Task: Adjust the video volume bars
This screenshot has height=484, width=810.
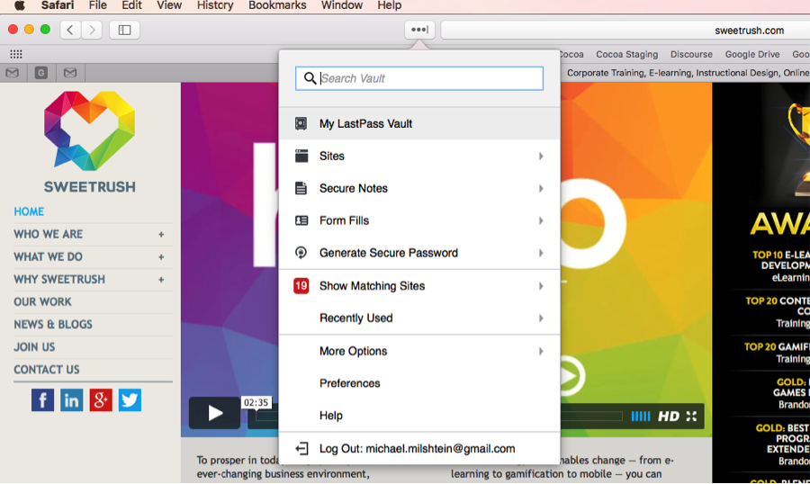Action: coord(641,417)
